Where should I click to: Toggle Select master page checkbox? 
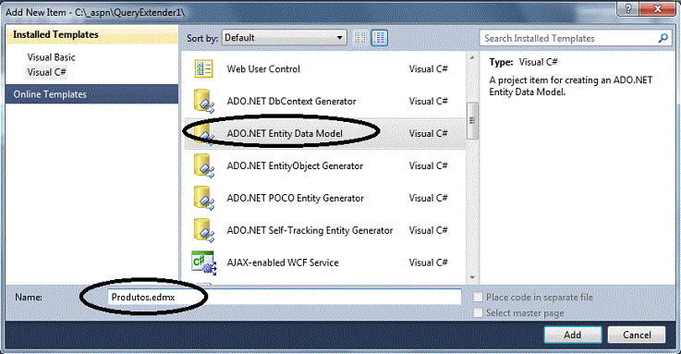(478, 312)
